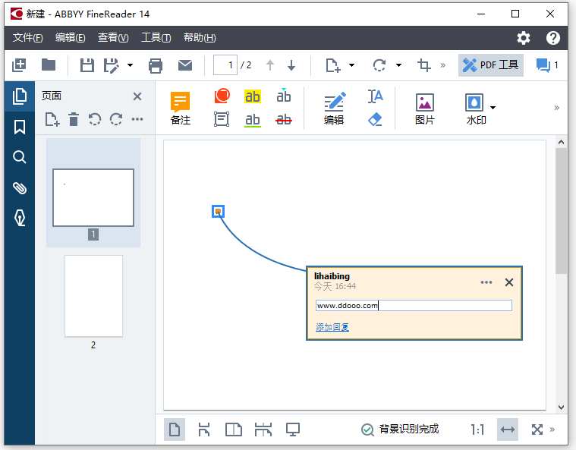This screenshot has width=576, height=450.
Task: Close the lihaibing note popup
Action: pyautogui.click(x=509, y=282)
